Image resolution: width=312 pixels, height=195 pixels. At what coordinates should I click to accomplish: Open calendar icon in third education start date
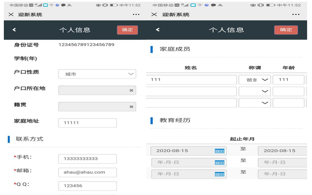coord(219,174)
